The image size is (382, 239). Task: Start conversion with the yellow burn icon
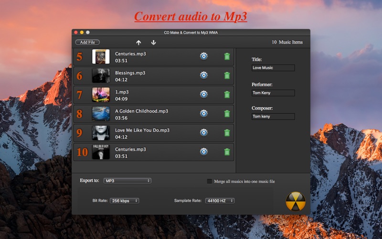click(x=295, y=201)
